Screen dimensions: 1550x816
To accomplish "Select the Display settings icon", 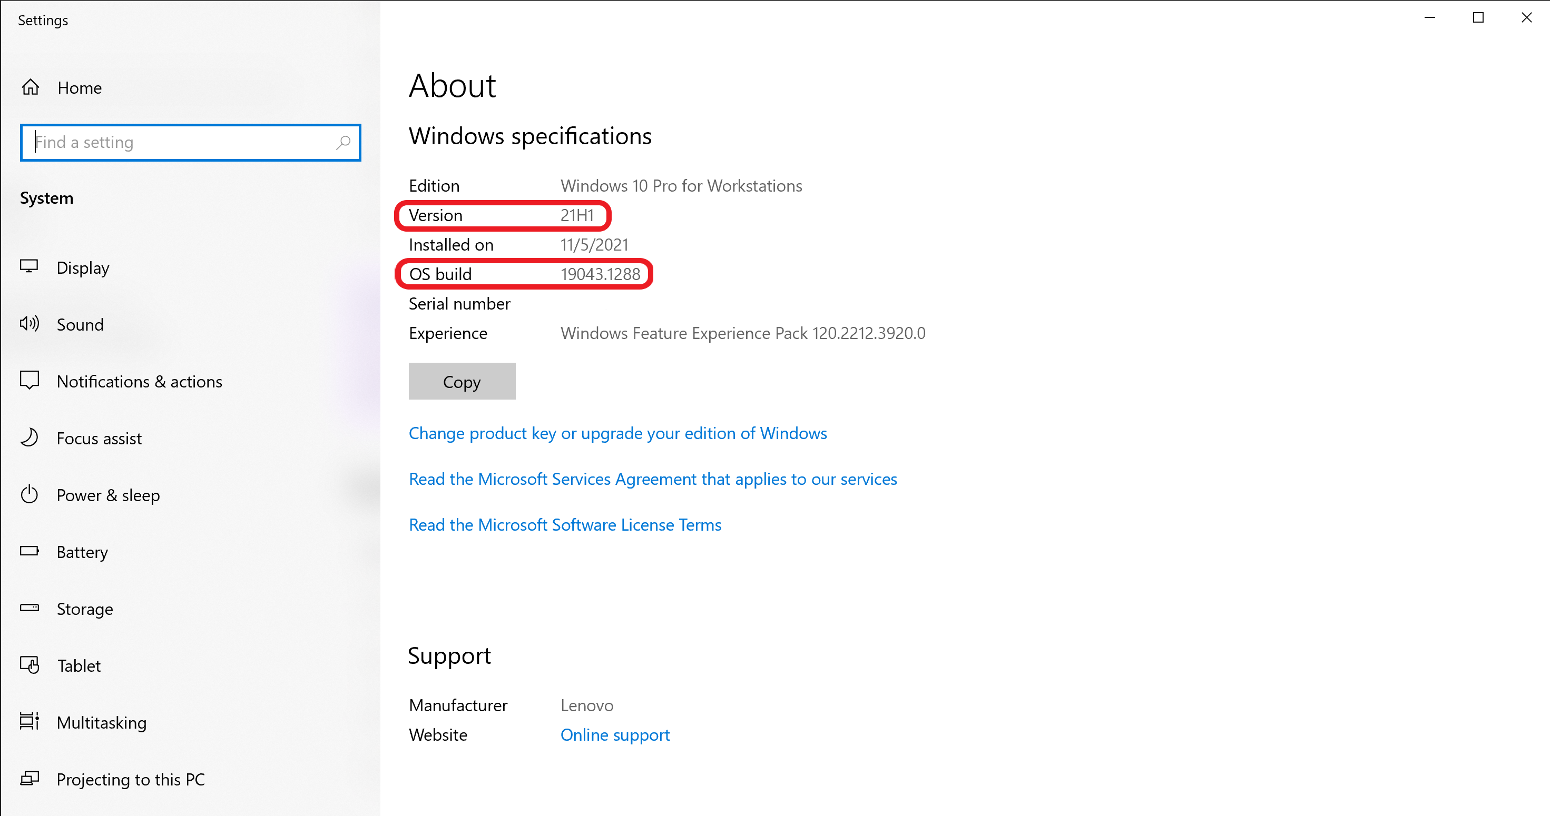I will [29, 267].
